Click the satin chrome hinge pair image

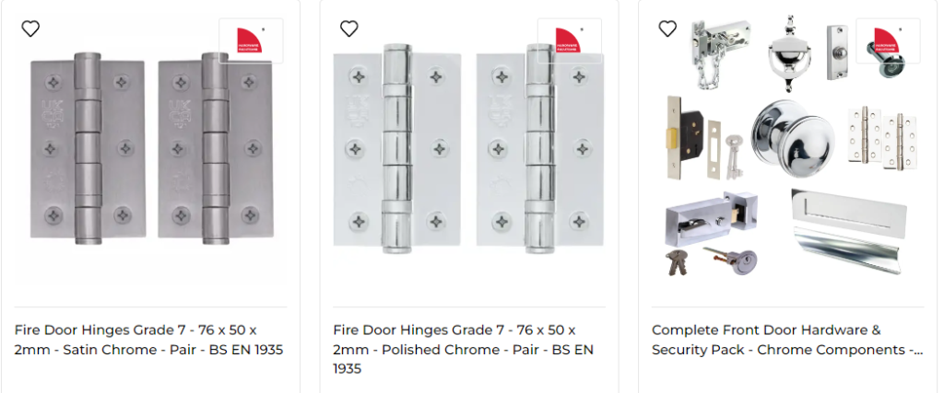click(151, 148)
